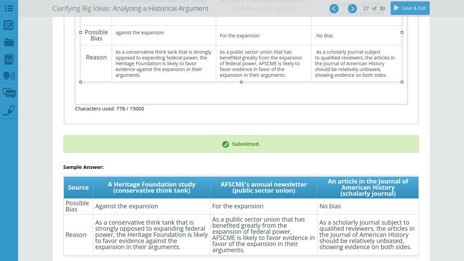Click the Save & Exit button
This screenshot has width=464, height=261.
pyautogui.click(x=410, y=8)
